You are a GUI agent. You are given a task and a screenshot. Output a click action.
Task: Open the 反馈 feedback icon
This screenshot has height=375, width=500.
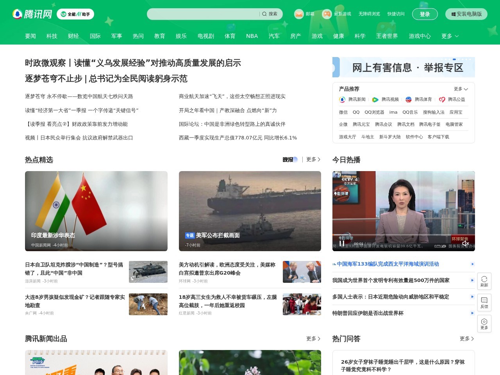pos(484,302)
